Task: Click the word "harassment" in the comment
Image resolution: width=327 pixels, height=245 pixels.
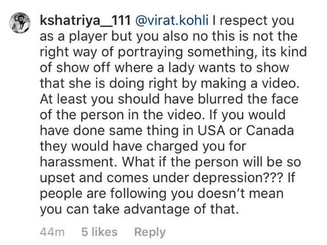Action: coord(78,162)
